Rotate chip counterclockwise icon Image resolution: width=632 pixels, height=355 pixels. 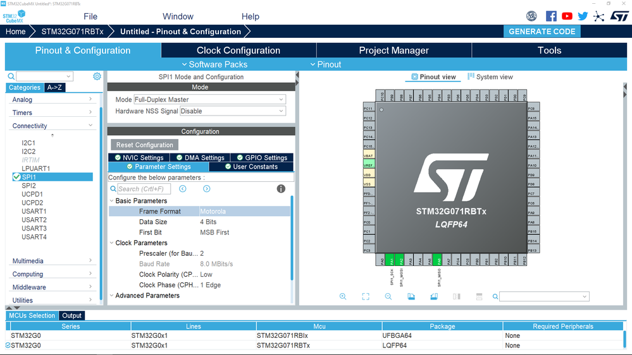coord(434,297)
